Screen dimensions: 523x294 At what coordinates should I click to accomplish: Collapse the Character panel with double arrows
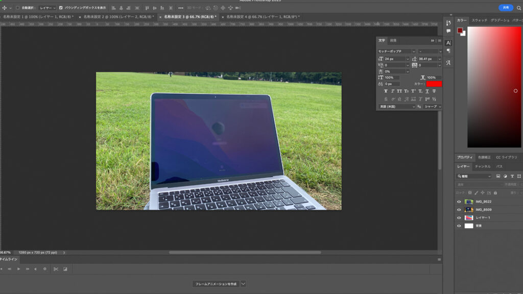(x=432, y=41)
